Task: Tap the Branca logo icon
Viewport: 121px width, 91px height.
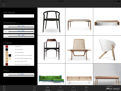Action: pyautogui.click(x=4, y=87)
